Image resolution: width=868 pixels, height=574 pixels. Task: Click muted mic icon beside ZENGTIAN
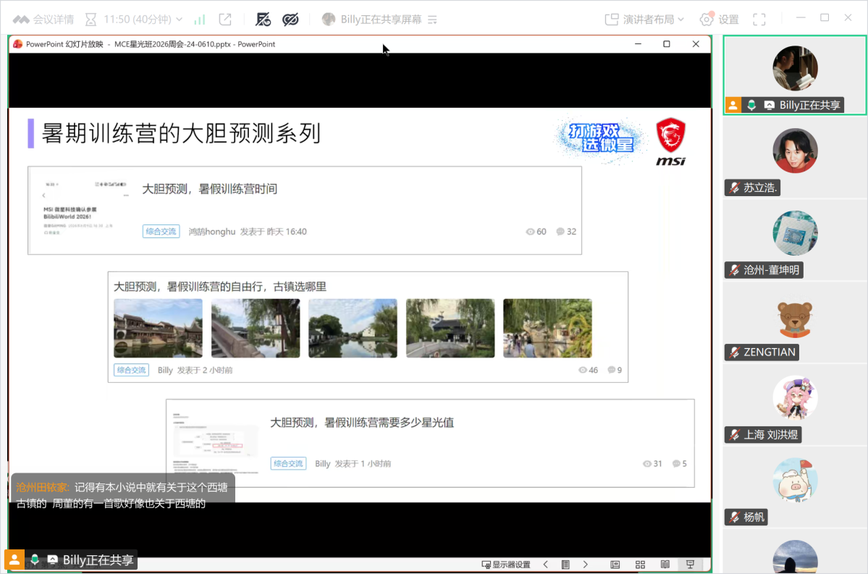(734, 352)
